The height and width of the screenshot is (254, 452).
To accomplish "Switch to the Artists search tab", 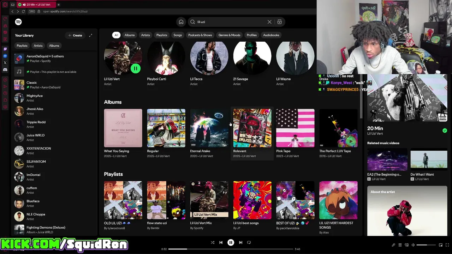I will [x=145, y=35].
